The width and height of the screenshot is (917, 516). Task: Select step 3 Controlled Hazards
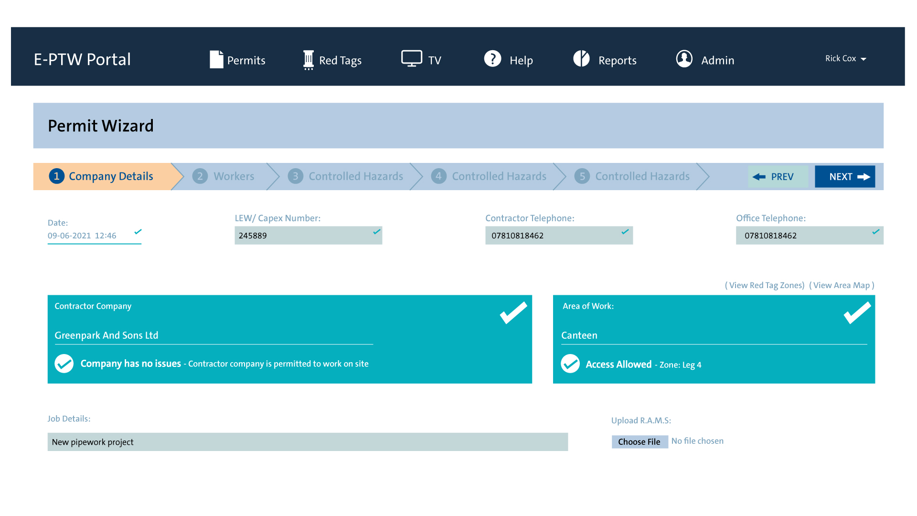(346, 176)
